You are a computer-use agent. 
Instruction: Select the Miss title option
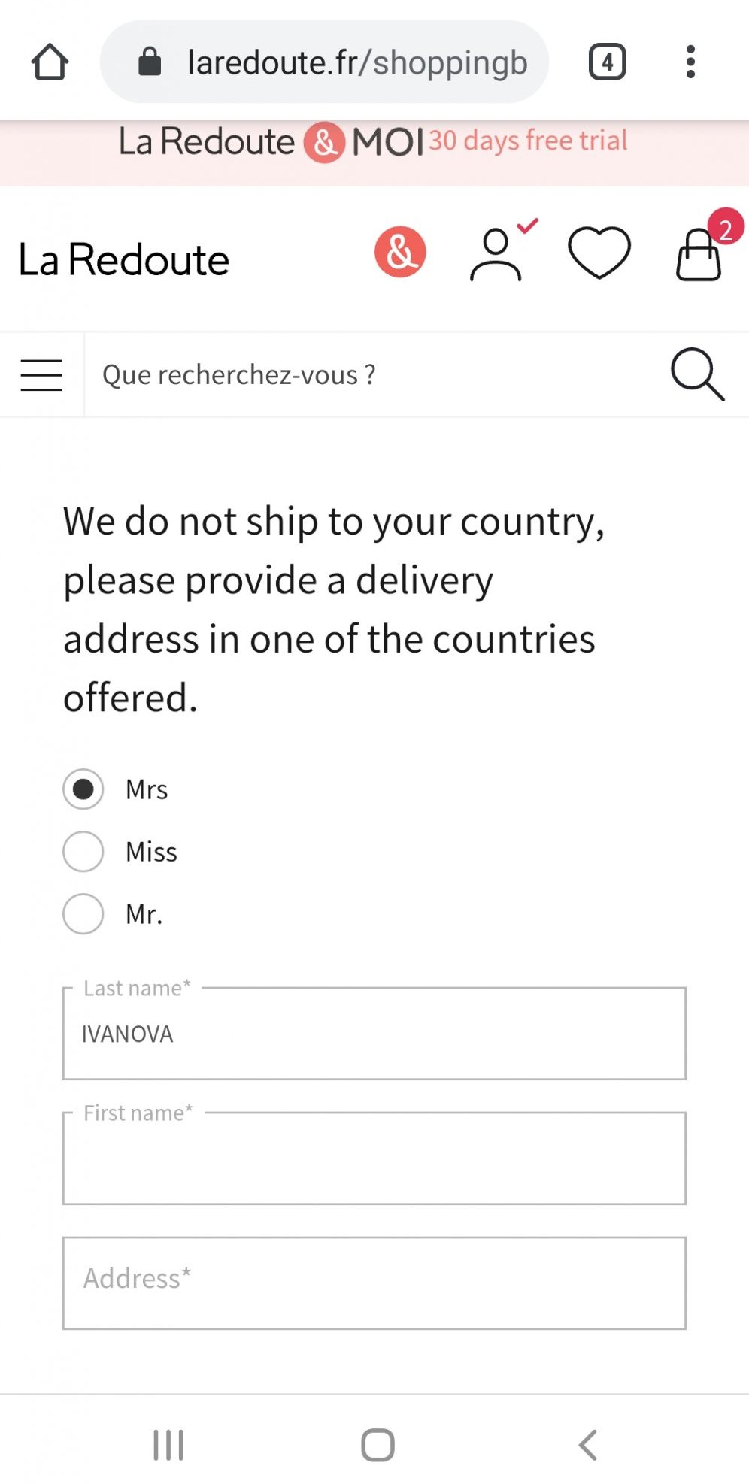(x=83, y=852)
